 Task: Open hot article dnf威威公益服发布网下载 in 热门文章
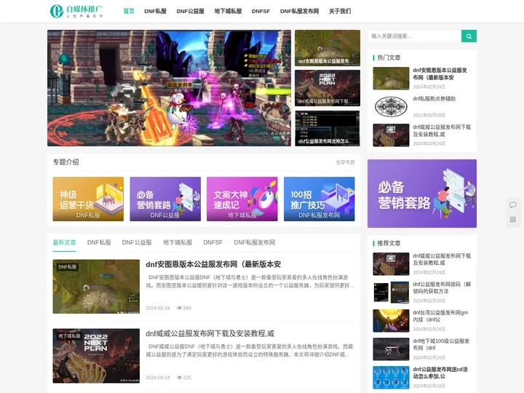[442, 131]
